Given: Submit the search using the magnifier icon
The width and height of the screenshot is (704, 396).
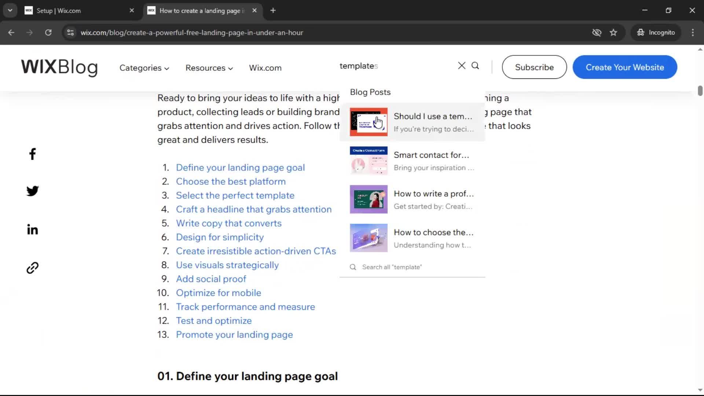Looking at the screenshot, I should [x=475, y=66].
